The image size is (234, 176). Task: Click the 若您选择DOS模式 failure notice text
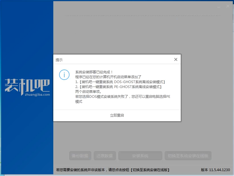point(123,97)
